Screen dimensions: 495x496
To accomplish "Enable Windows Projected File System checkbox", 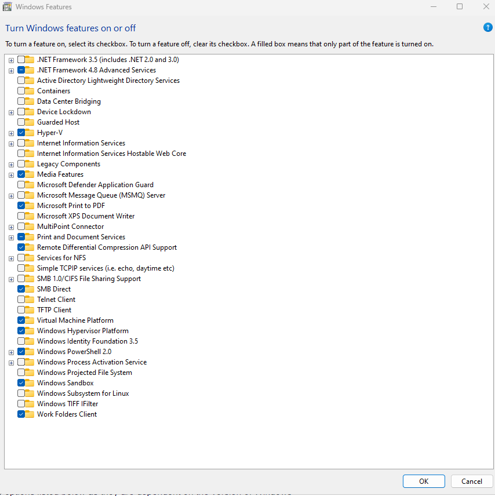I will coord(21,373).
